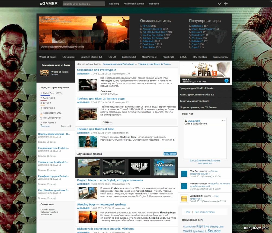
Task: Go to the NFS The Run navigation tab
Action: tap(200, 57)
